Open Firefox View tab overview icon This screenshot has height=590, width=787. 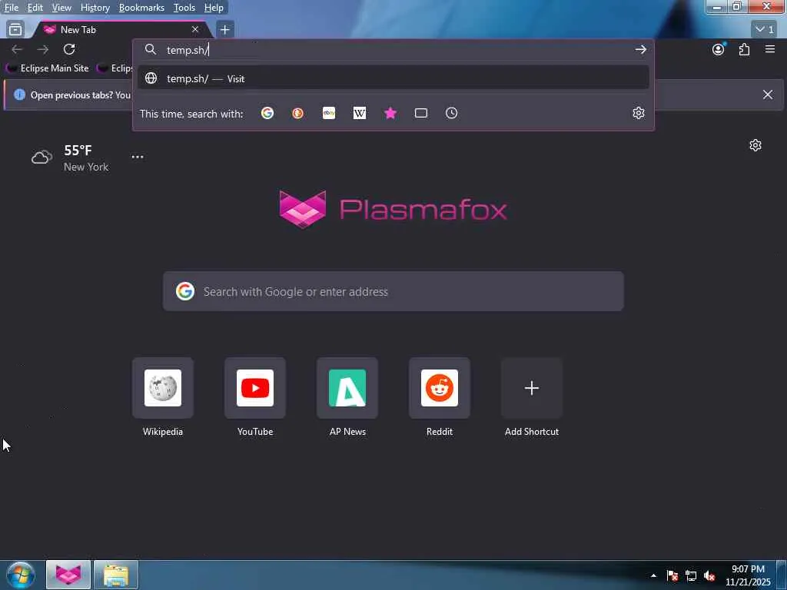point(15,30)
